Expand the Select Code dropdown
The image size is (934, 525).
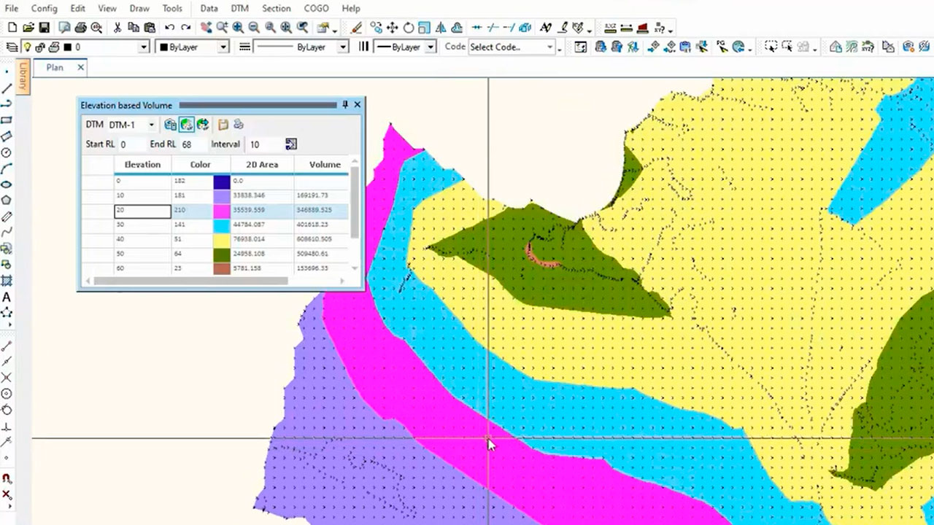pos(549,47)
